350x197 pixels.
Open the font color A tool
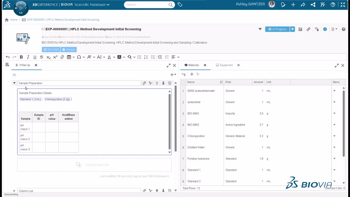pos(109,57)
